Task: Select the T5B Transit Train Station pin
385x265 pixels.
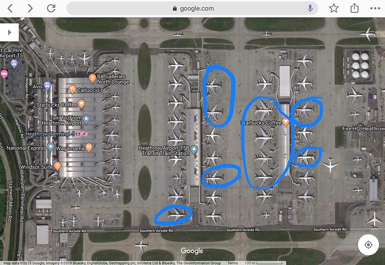Action: [194, 150]
